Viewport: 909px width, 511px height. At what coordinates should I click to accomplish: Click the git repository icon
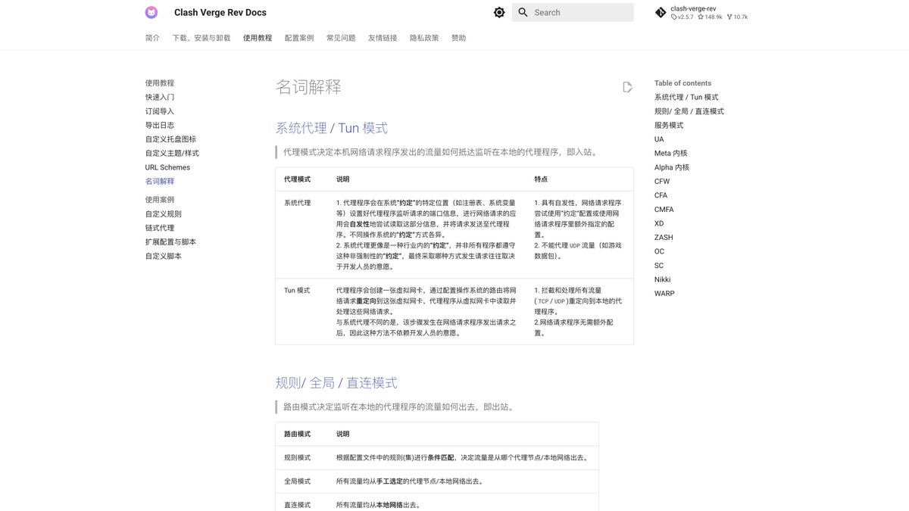(x=661, y=12)
